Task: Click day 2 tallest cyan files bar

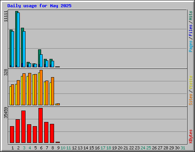Action: pos(18,40)
